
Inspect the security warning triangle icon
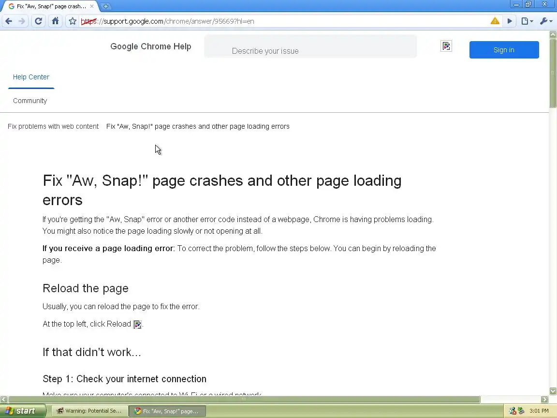tap(495, 21)
